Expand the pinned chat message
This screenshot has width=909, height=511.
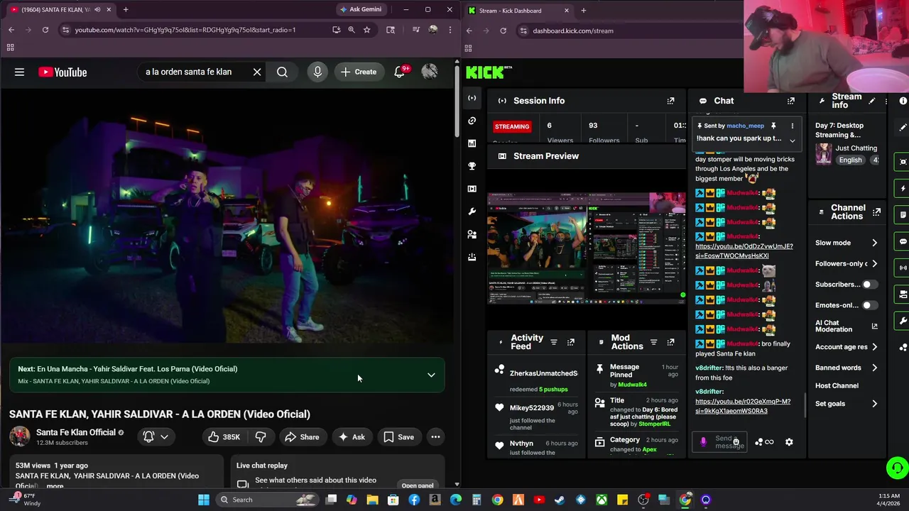(x=793, y=140)
